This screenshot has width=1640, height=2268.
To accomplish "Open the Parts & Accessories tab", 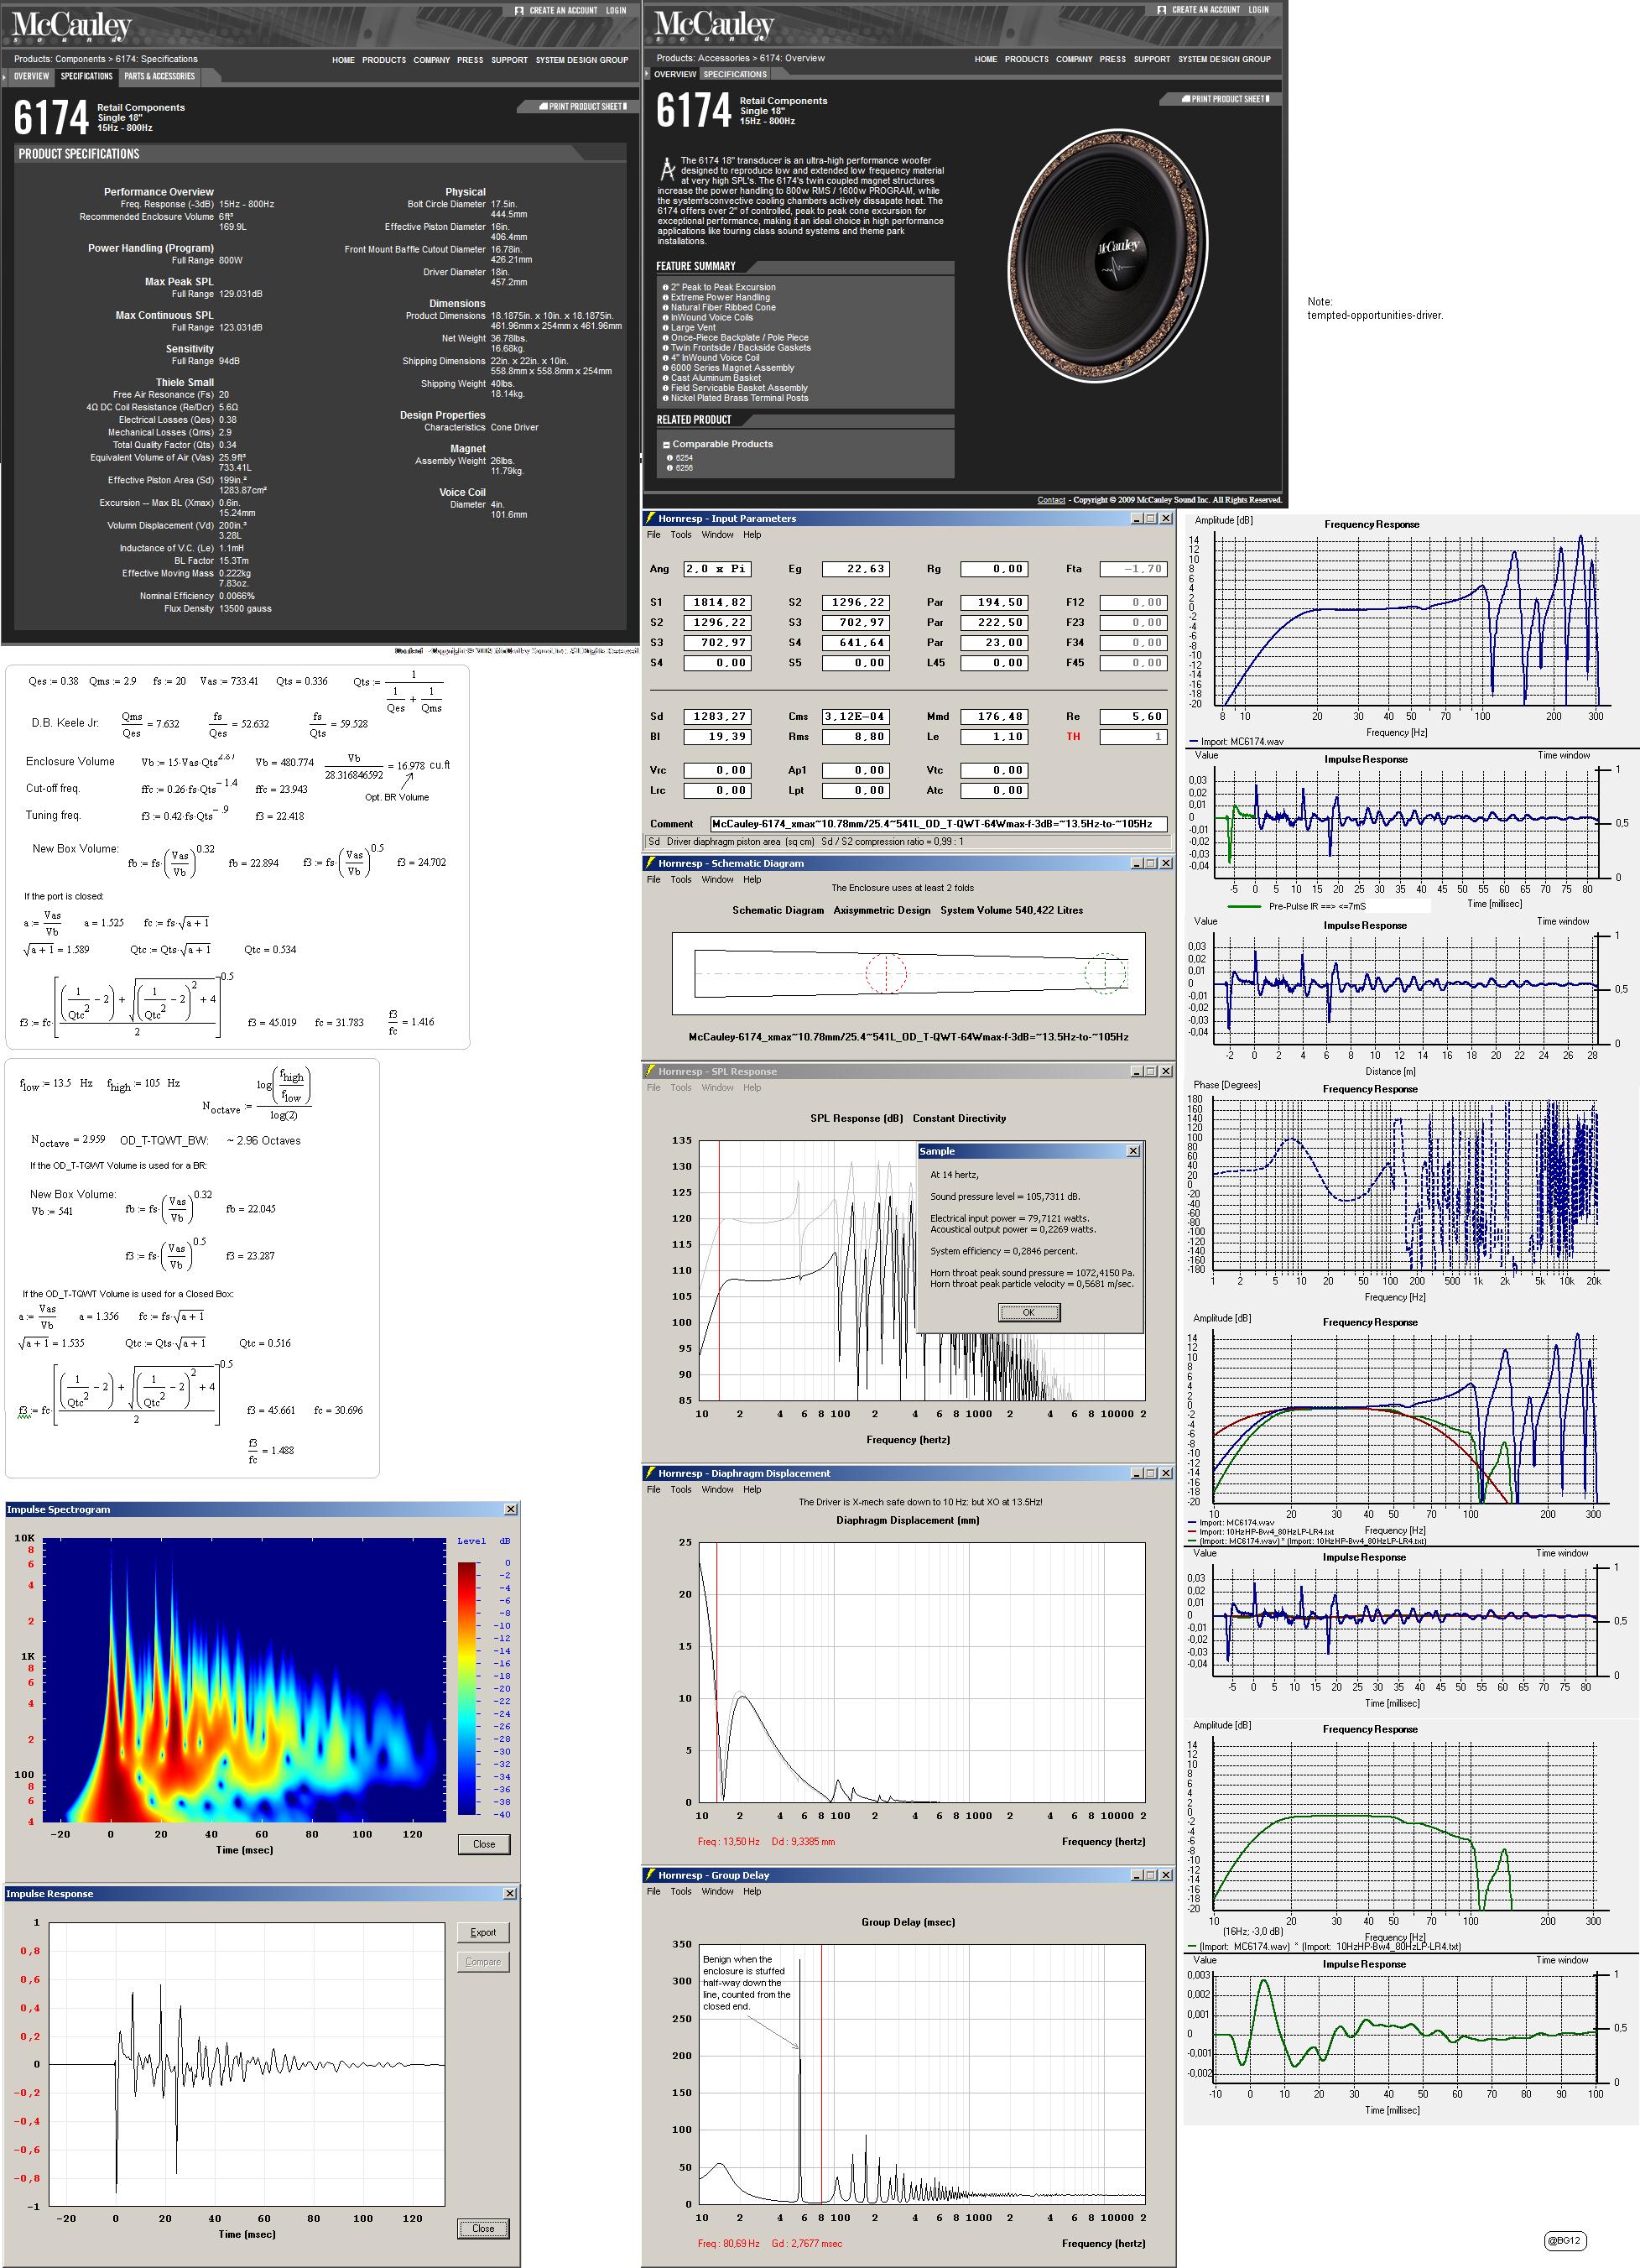I will coord(160,76).
